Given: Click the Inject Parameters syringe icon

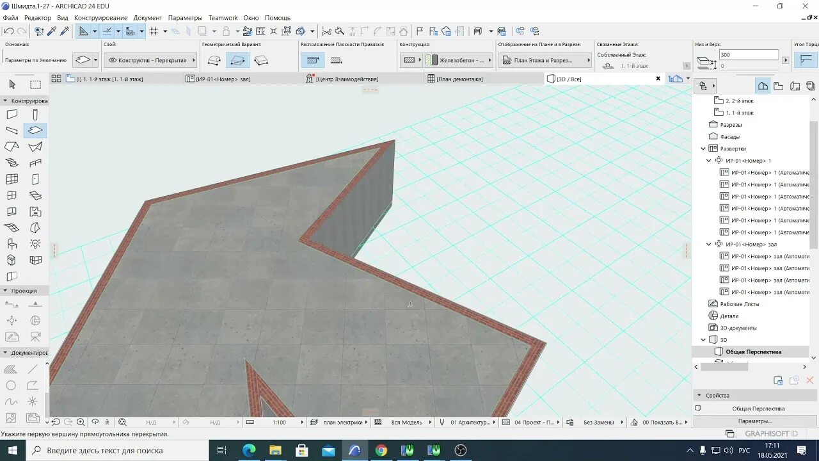Looking at the screenshot, I should pos(64,31).
